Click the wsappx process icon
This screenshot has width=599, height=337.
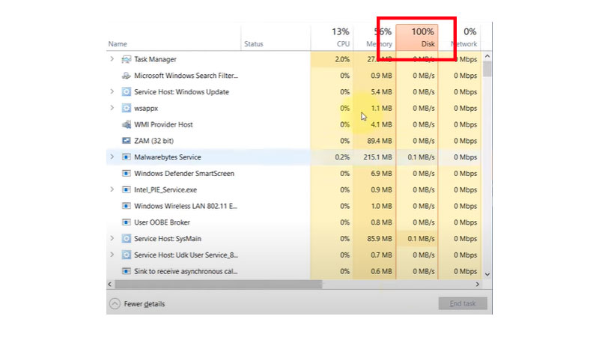126,108
